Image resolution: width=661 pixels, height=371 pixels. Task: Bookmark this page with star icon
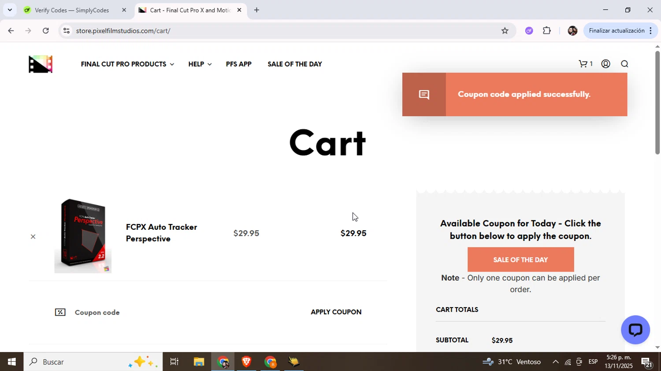505,31
